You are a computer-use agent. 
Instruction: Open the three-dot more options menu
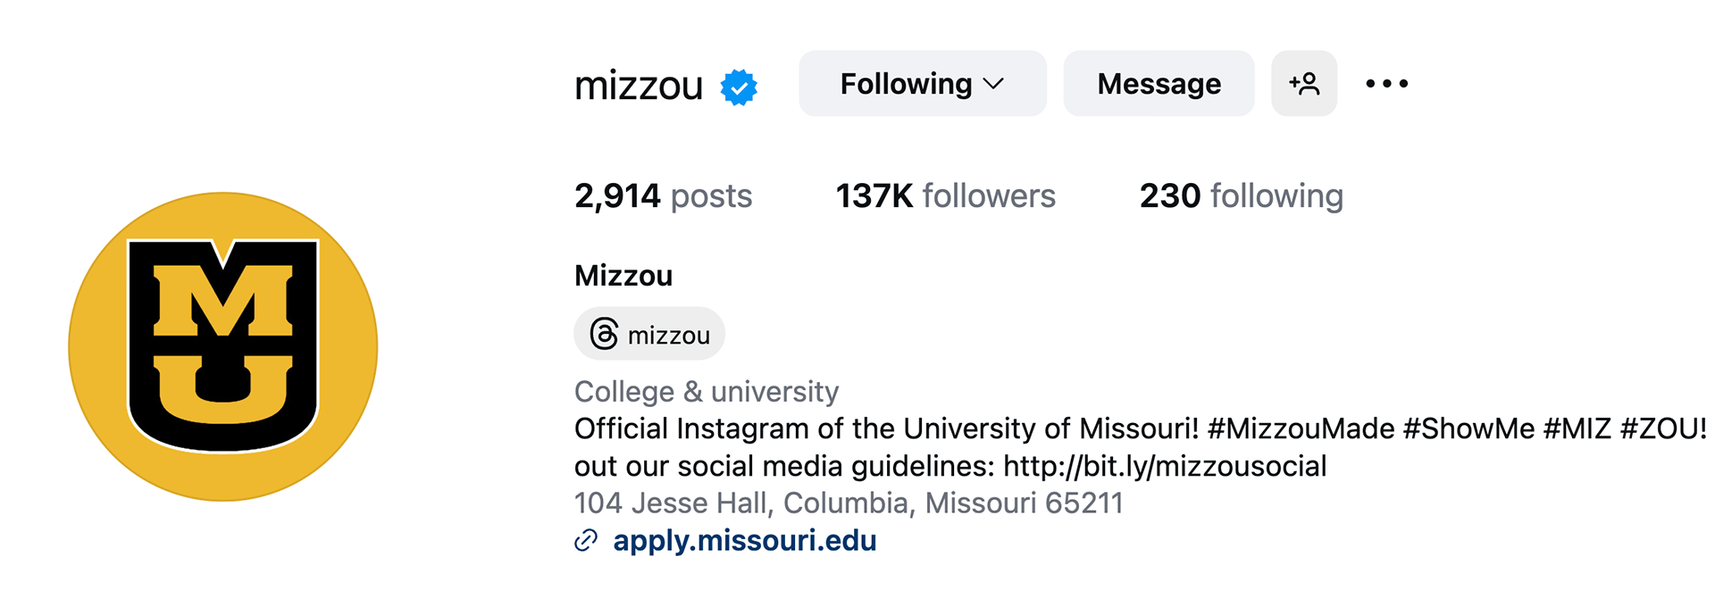pyautogui.click(x=1386, y=84)
